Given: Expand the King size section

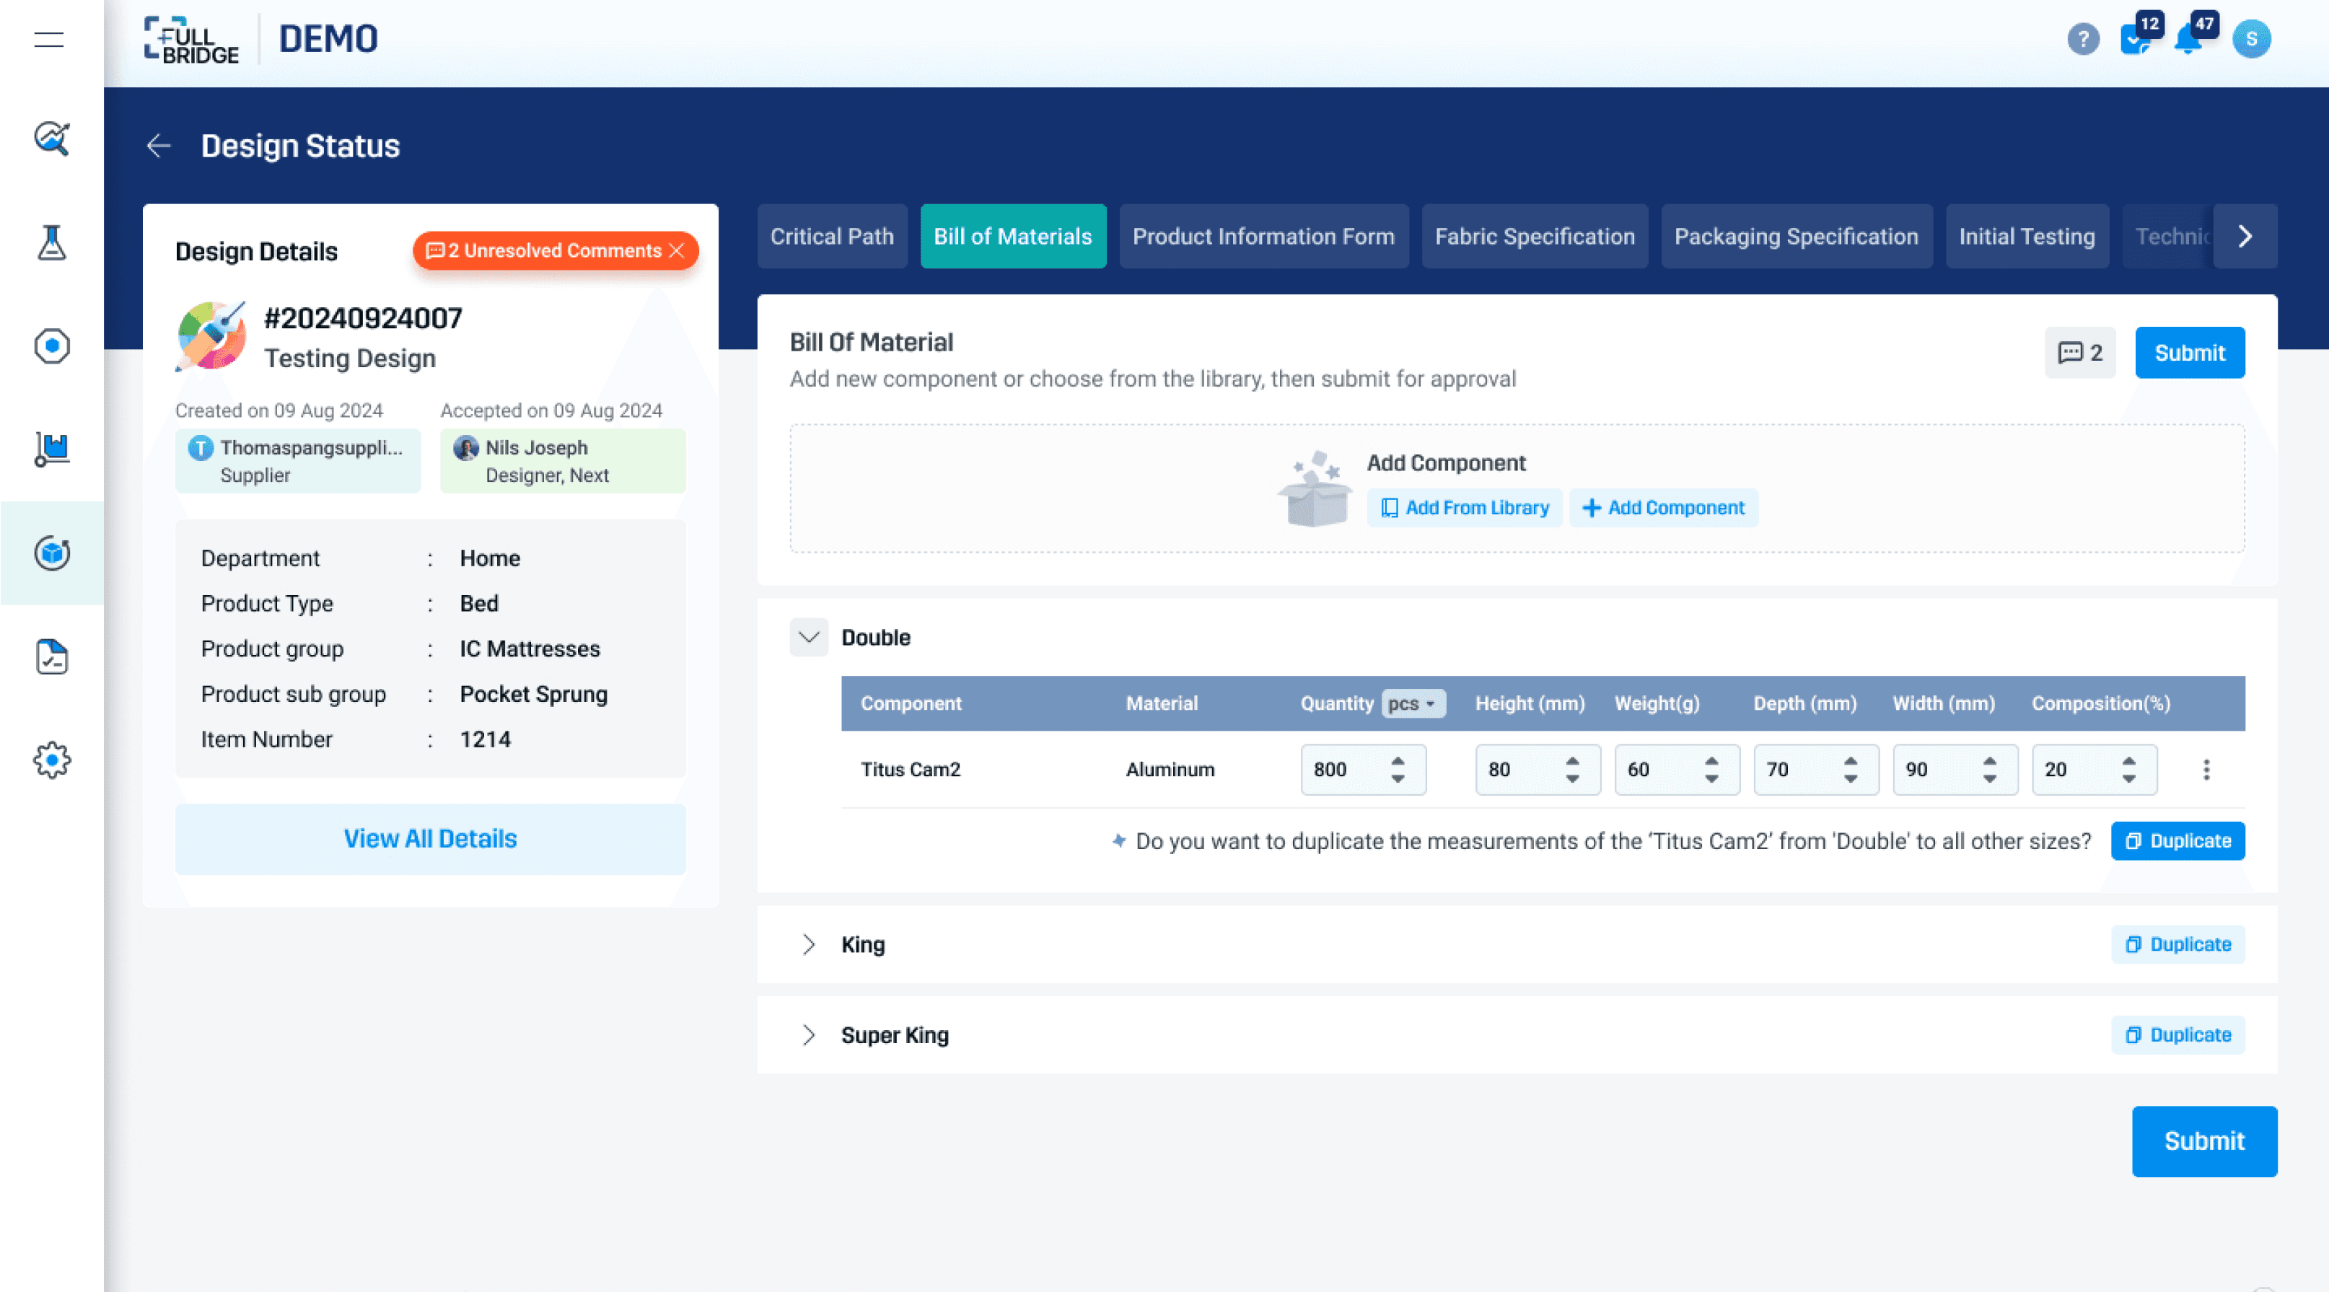Looking at the screenshot, I should pos(808,945).
